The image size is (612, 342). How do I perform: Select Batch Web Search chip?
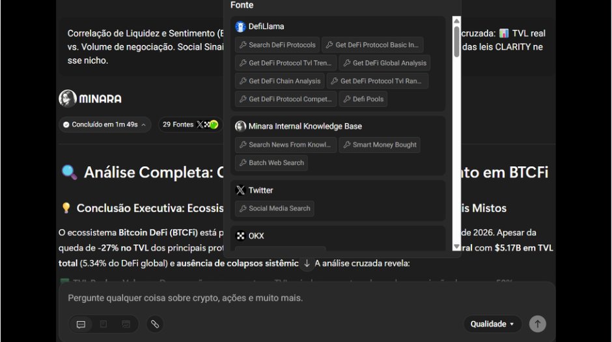pos(271,163)
